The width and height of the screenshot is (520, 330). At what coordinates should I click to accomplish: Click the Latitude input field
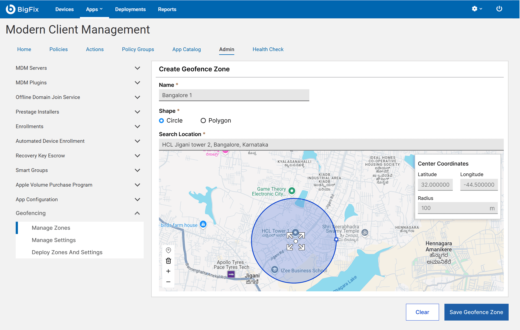(435, 185)
